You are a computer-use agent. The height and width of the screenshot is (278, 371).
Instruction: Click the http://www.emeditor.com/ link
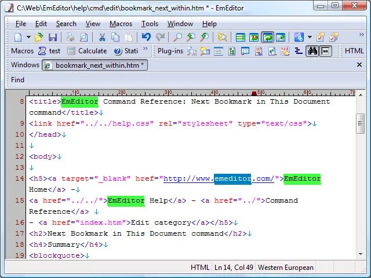[x=219, y=179]
